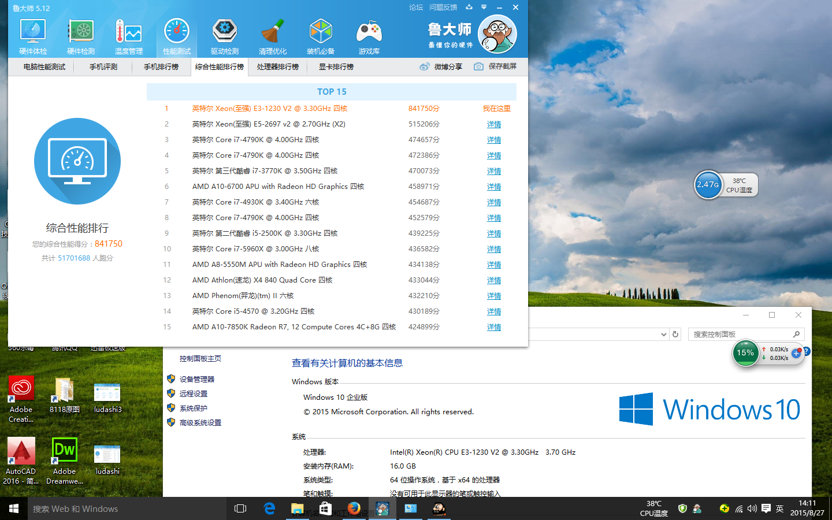
Task: Go to 控制面板主页 home link
Action: click(200, 358)
